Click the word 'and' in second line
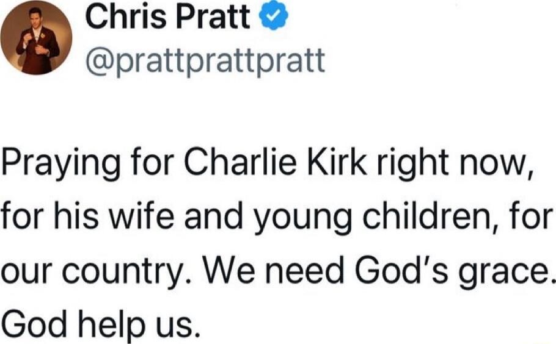This screenshot has height=344, width=556. pyautogui.click(x=215, y=217)
